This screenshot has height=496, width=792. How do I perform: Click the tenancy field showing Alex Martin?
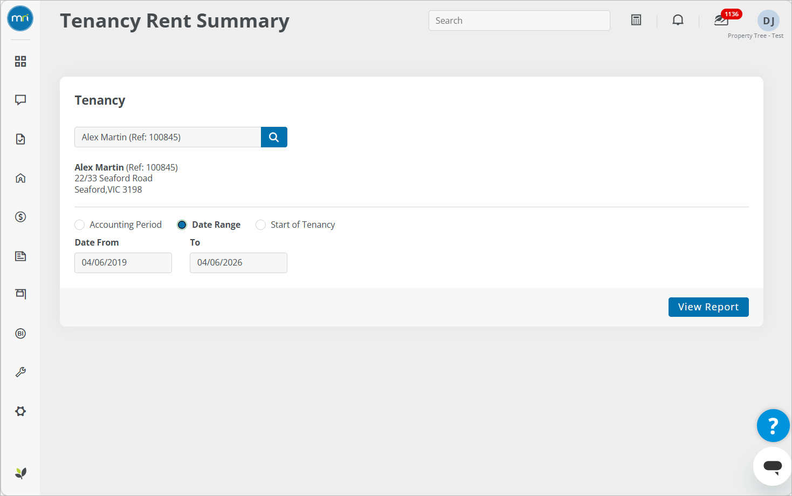pos(168,137)
